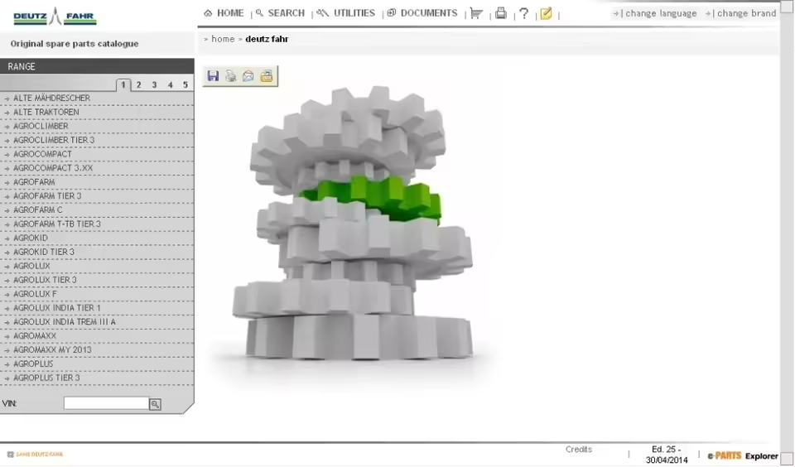The height and width of the screenshot is (467, 795).
Task: Expand the AGROMAXX MY 2013 entry
Action: [x=52, y=350]
